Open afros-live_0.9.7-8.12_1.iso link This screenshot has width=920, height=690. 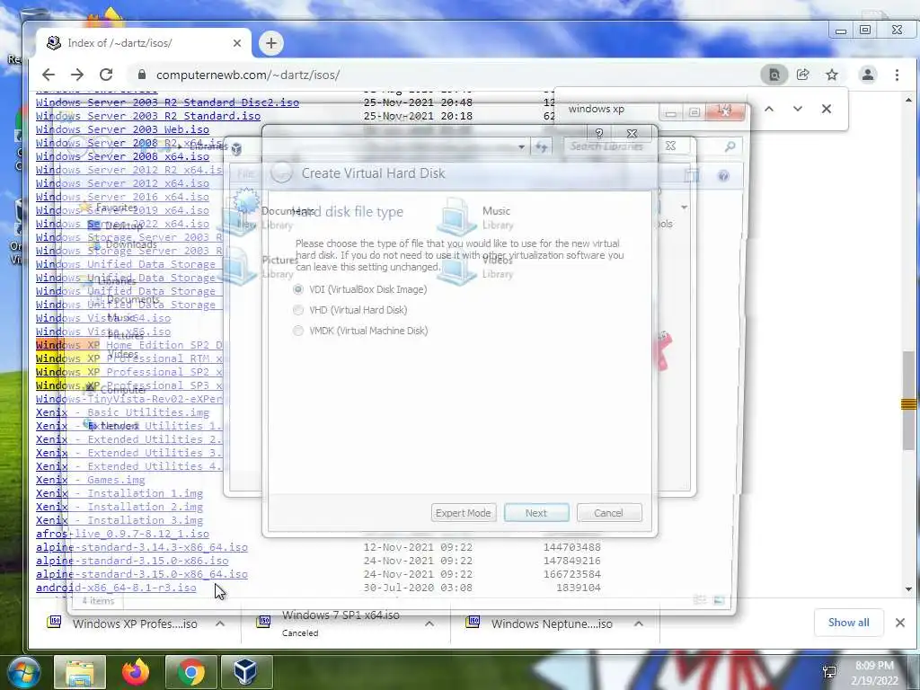122,534
